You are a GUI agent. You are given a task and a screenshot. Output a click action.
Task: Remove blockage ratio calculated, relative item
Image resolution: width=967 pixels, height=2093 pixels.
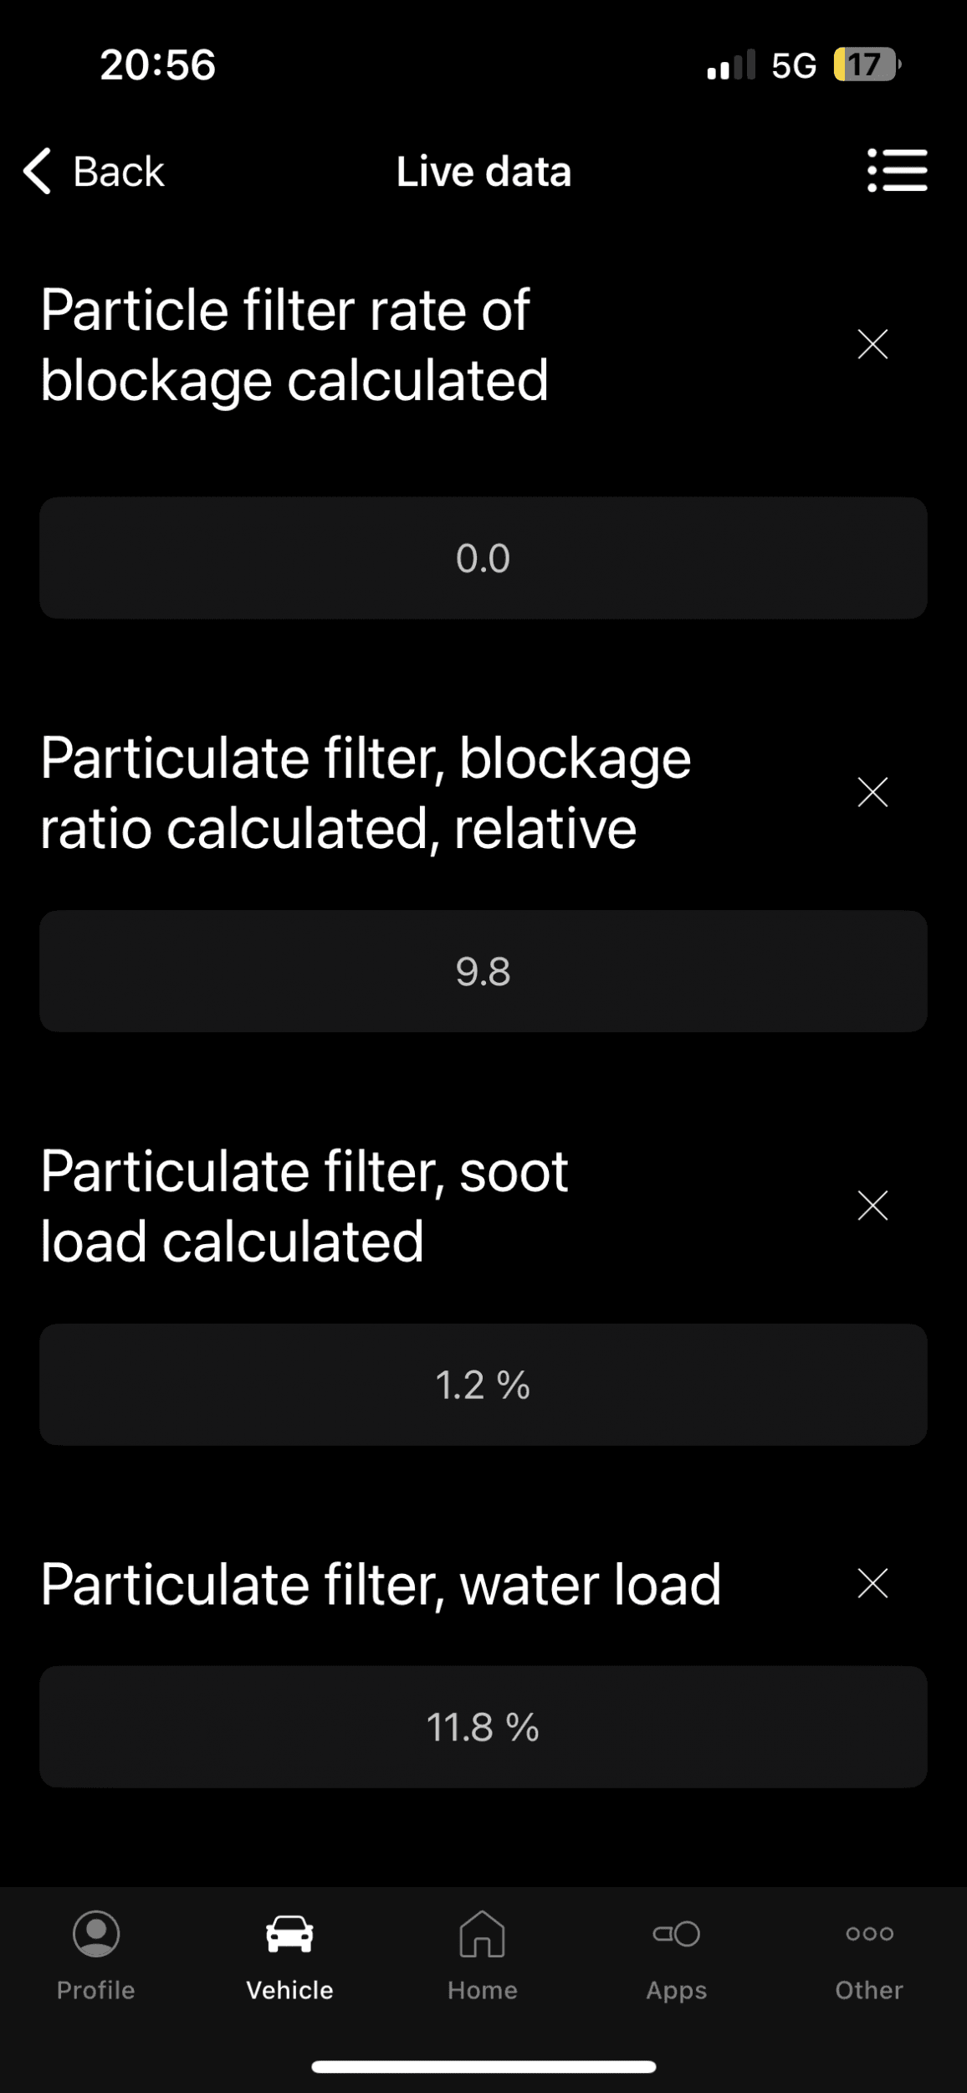coord(872,792)
